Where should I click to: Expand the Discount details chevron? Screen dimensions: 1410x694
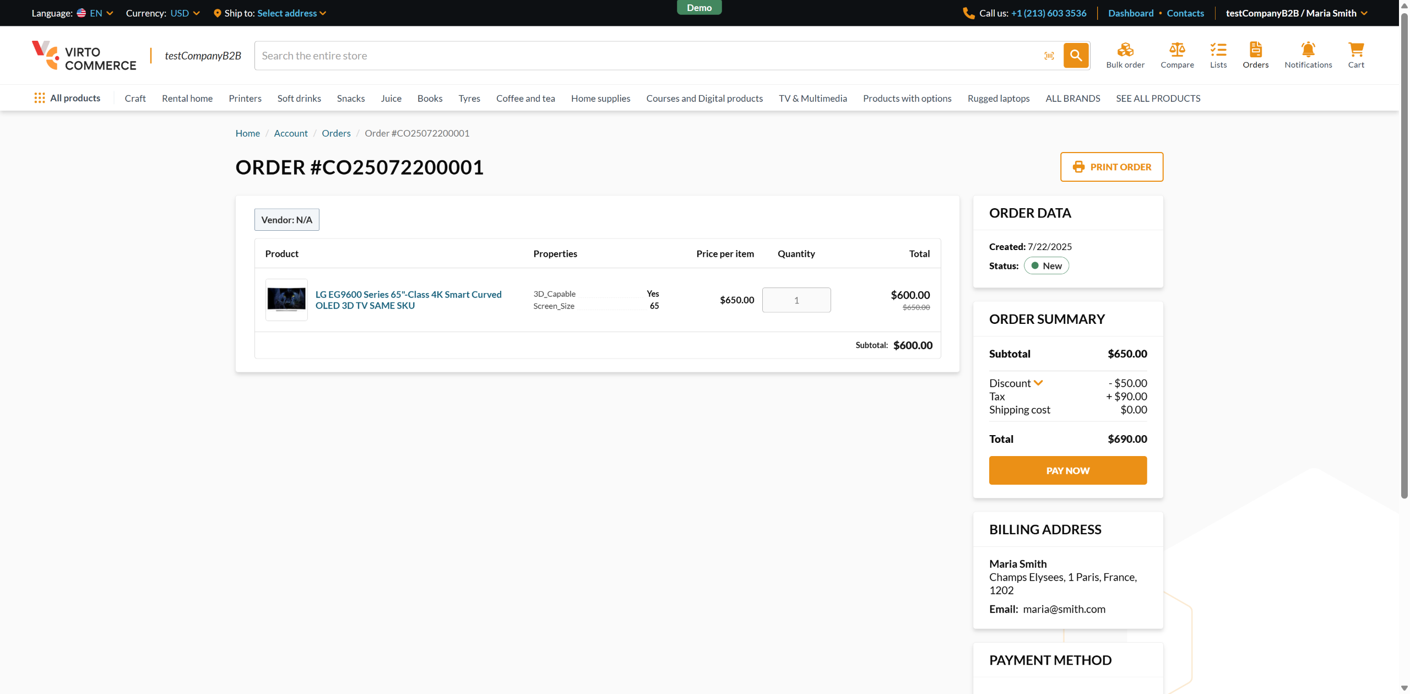click(1038, 383)
